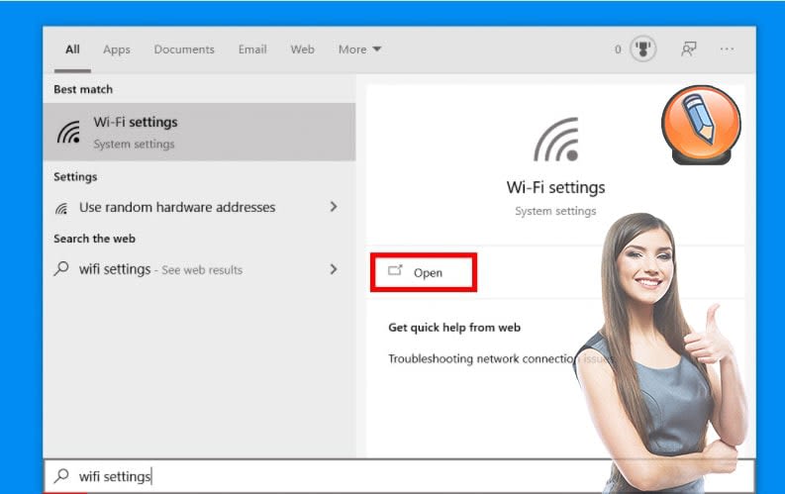Click the Wi-Fi icon beside the best match
Image resolution: width=785 pixels, height=494 pixels.
point(68,132)
